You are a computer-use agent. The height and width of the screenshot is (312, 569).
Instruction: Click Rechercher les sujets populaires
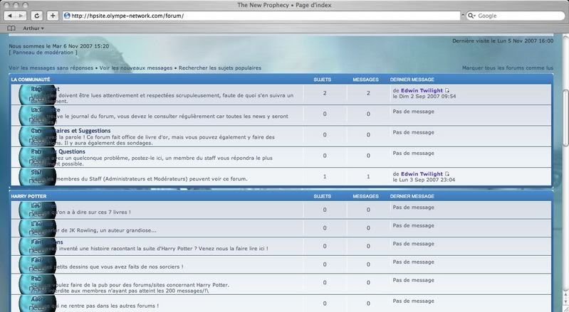[x=220, y=68]
